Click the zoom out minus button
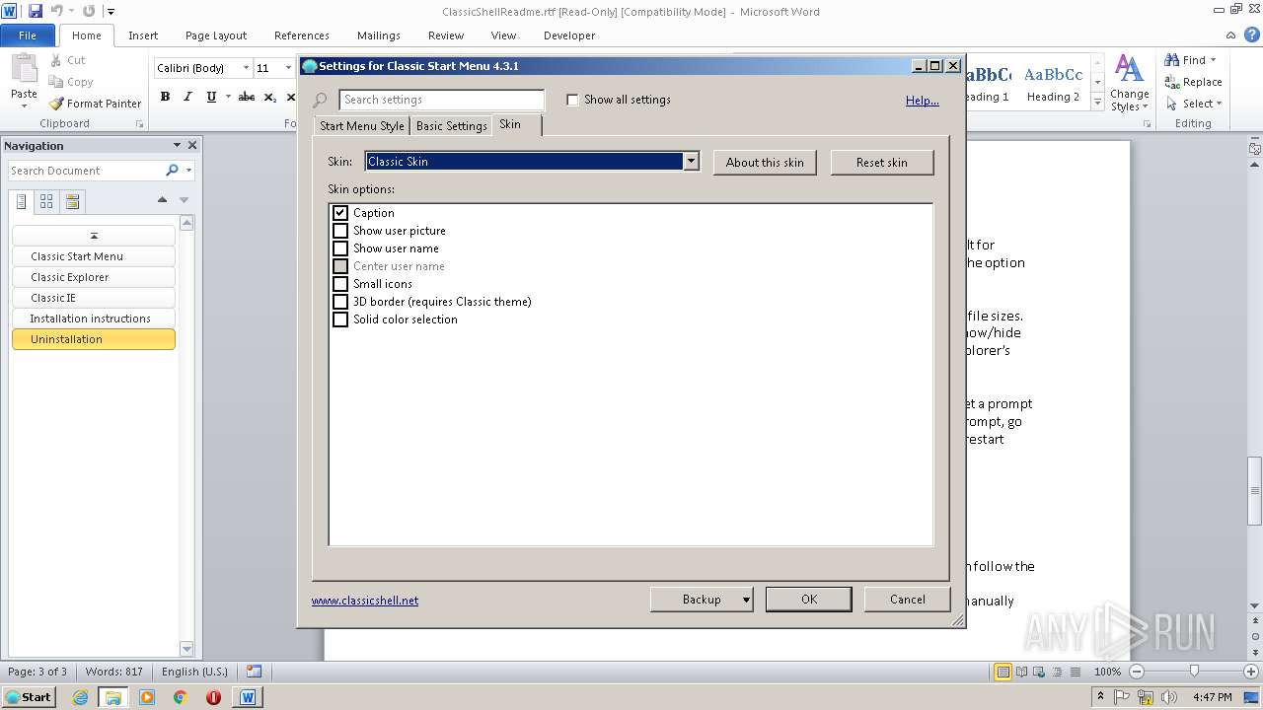Screen dimensions: 1263x710 point(1137,672)
